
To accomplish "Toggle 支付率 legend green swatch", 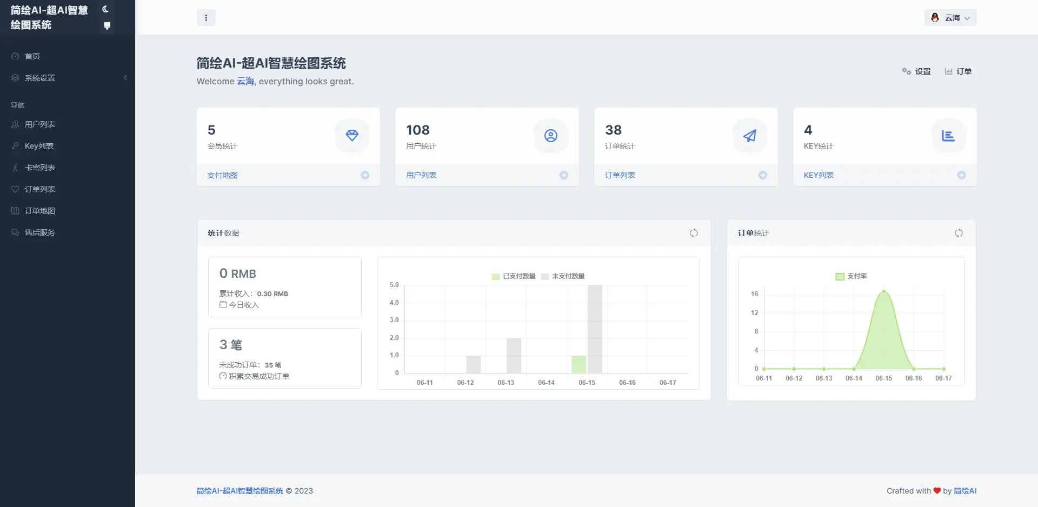I will 840,276.
